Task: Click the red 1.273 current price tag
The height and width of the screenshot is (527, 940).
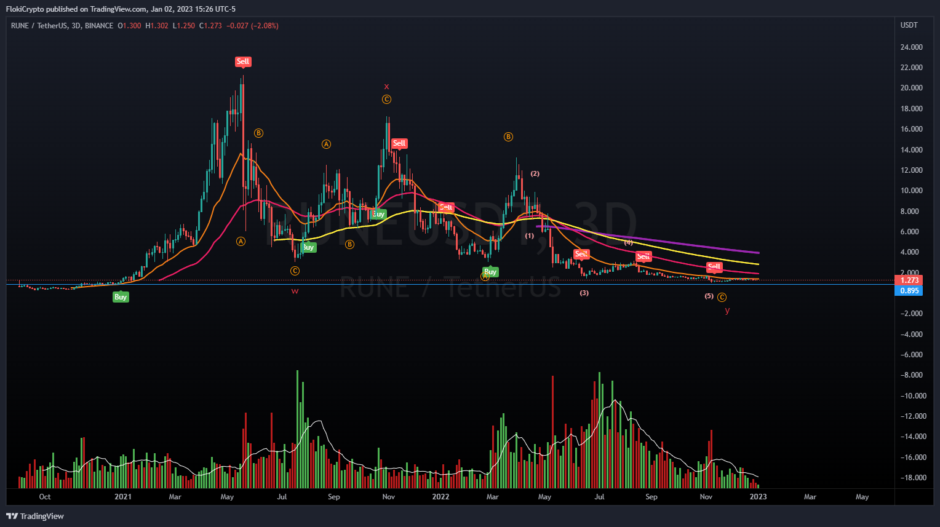Action: (909, 280)
